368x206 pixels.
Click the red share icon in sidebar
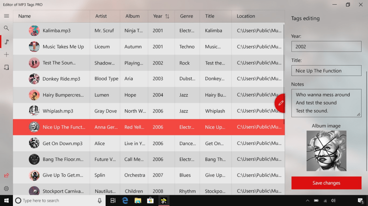(x=6, y=175)
